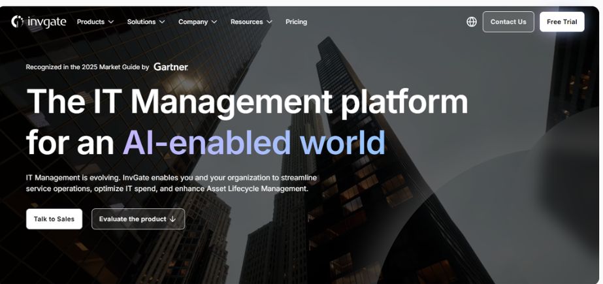The height and width of the screenshot is (284, 603).
Task: Expand the Solutions menu chevron
Action: pos(162,22)
